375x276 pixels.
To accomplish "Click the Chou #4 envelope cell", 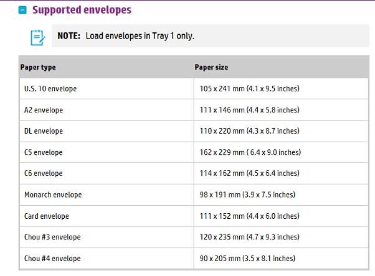I will click(x=107, y=259).
